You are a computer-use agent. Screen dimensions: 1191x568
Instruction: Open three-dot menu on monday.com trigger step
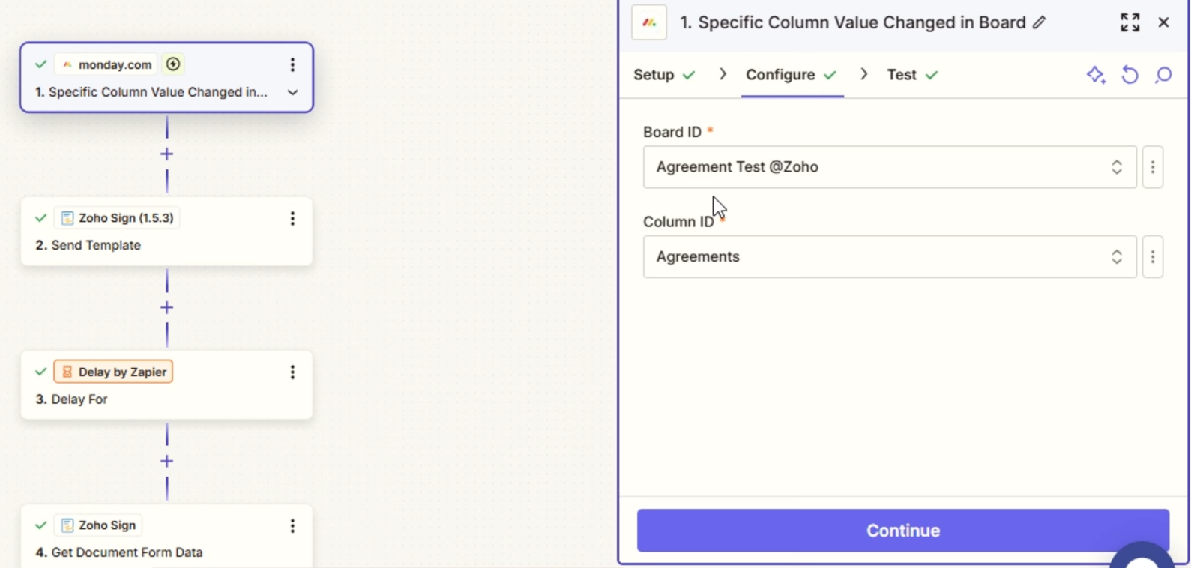[x=292, y=65]
